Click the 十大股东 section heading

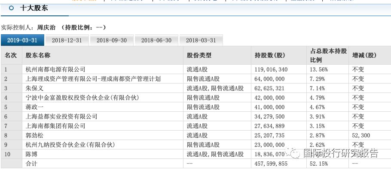tap(34, 8)
